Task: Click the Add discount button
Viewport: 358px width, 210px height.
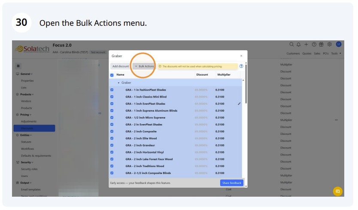Action: click(x=121, y=66)
